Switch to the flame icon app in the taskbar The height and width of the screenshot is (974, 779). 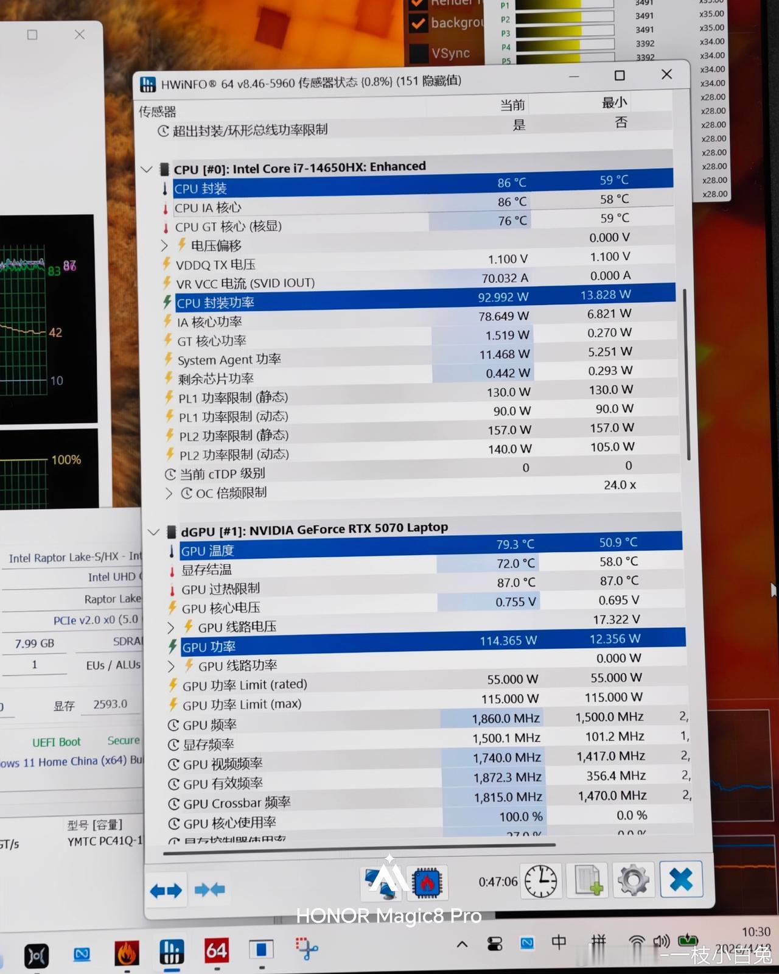pyautogui.click(x=127, y=954)
